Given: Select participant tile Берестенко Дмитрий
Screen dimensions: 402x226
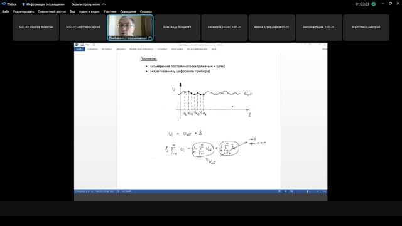Looking at the screenshot, I should click(366, 28).
